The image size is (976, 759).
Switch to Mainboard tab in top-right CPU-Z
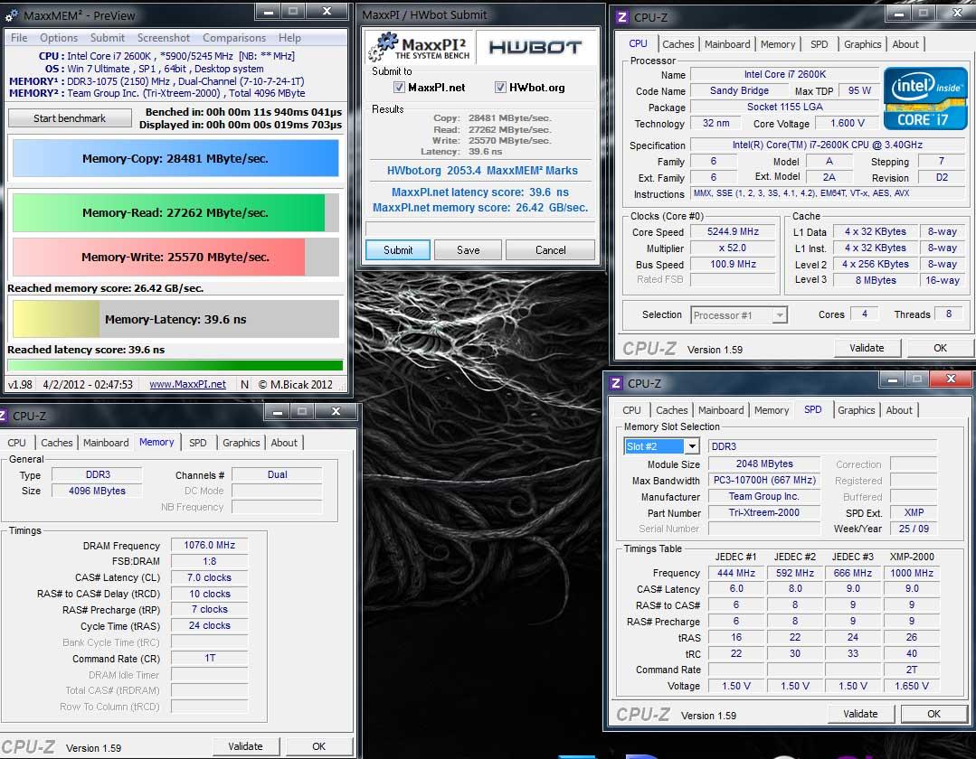(x=727, y=44)
